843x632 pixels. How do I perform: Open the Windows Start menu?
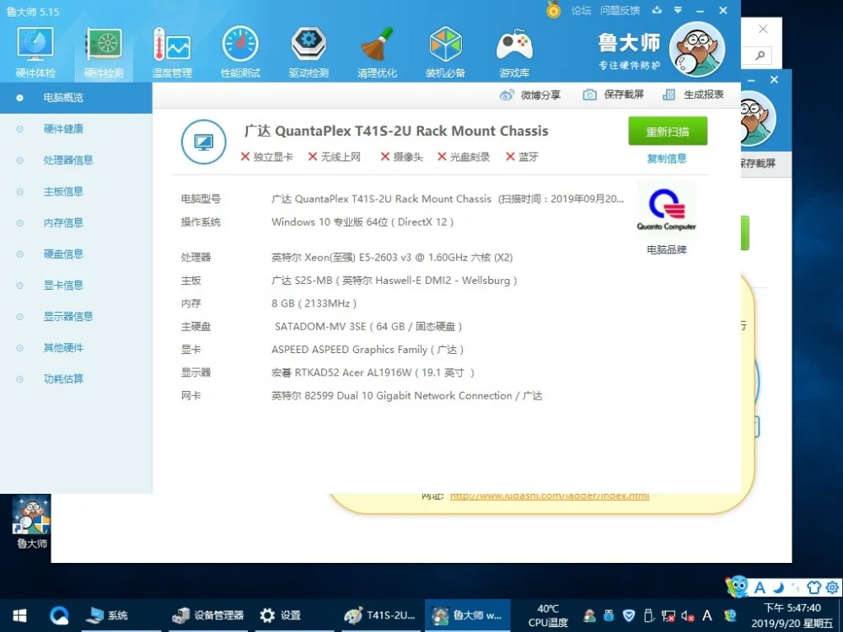coord(20,615)
